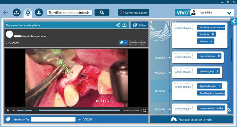237x127 pixels.
Task: Restore the application window size
Action: point(228,2)
